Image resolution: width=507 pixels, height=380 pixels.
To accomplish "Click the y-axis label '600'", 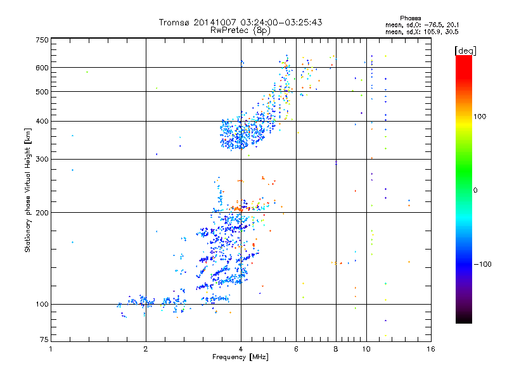I will pos(42,68).
